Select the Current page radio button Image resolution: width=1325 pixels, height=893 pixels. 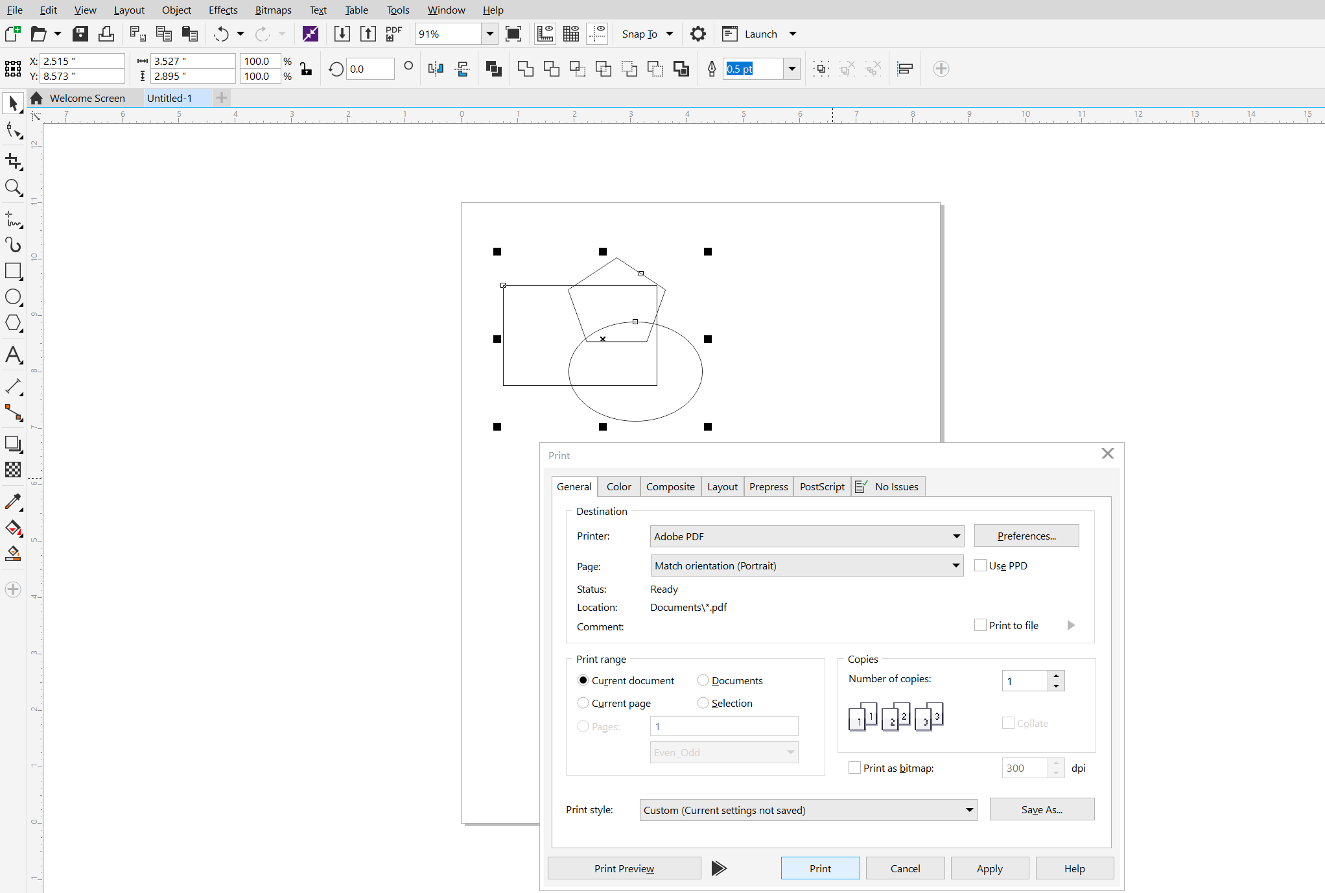tap(583, 703)
